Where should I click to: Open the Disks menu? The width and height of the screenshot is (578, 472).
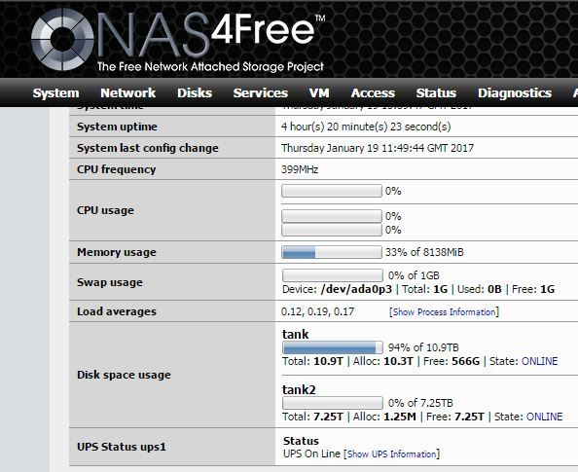point(195,92)
